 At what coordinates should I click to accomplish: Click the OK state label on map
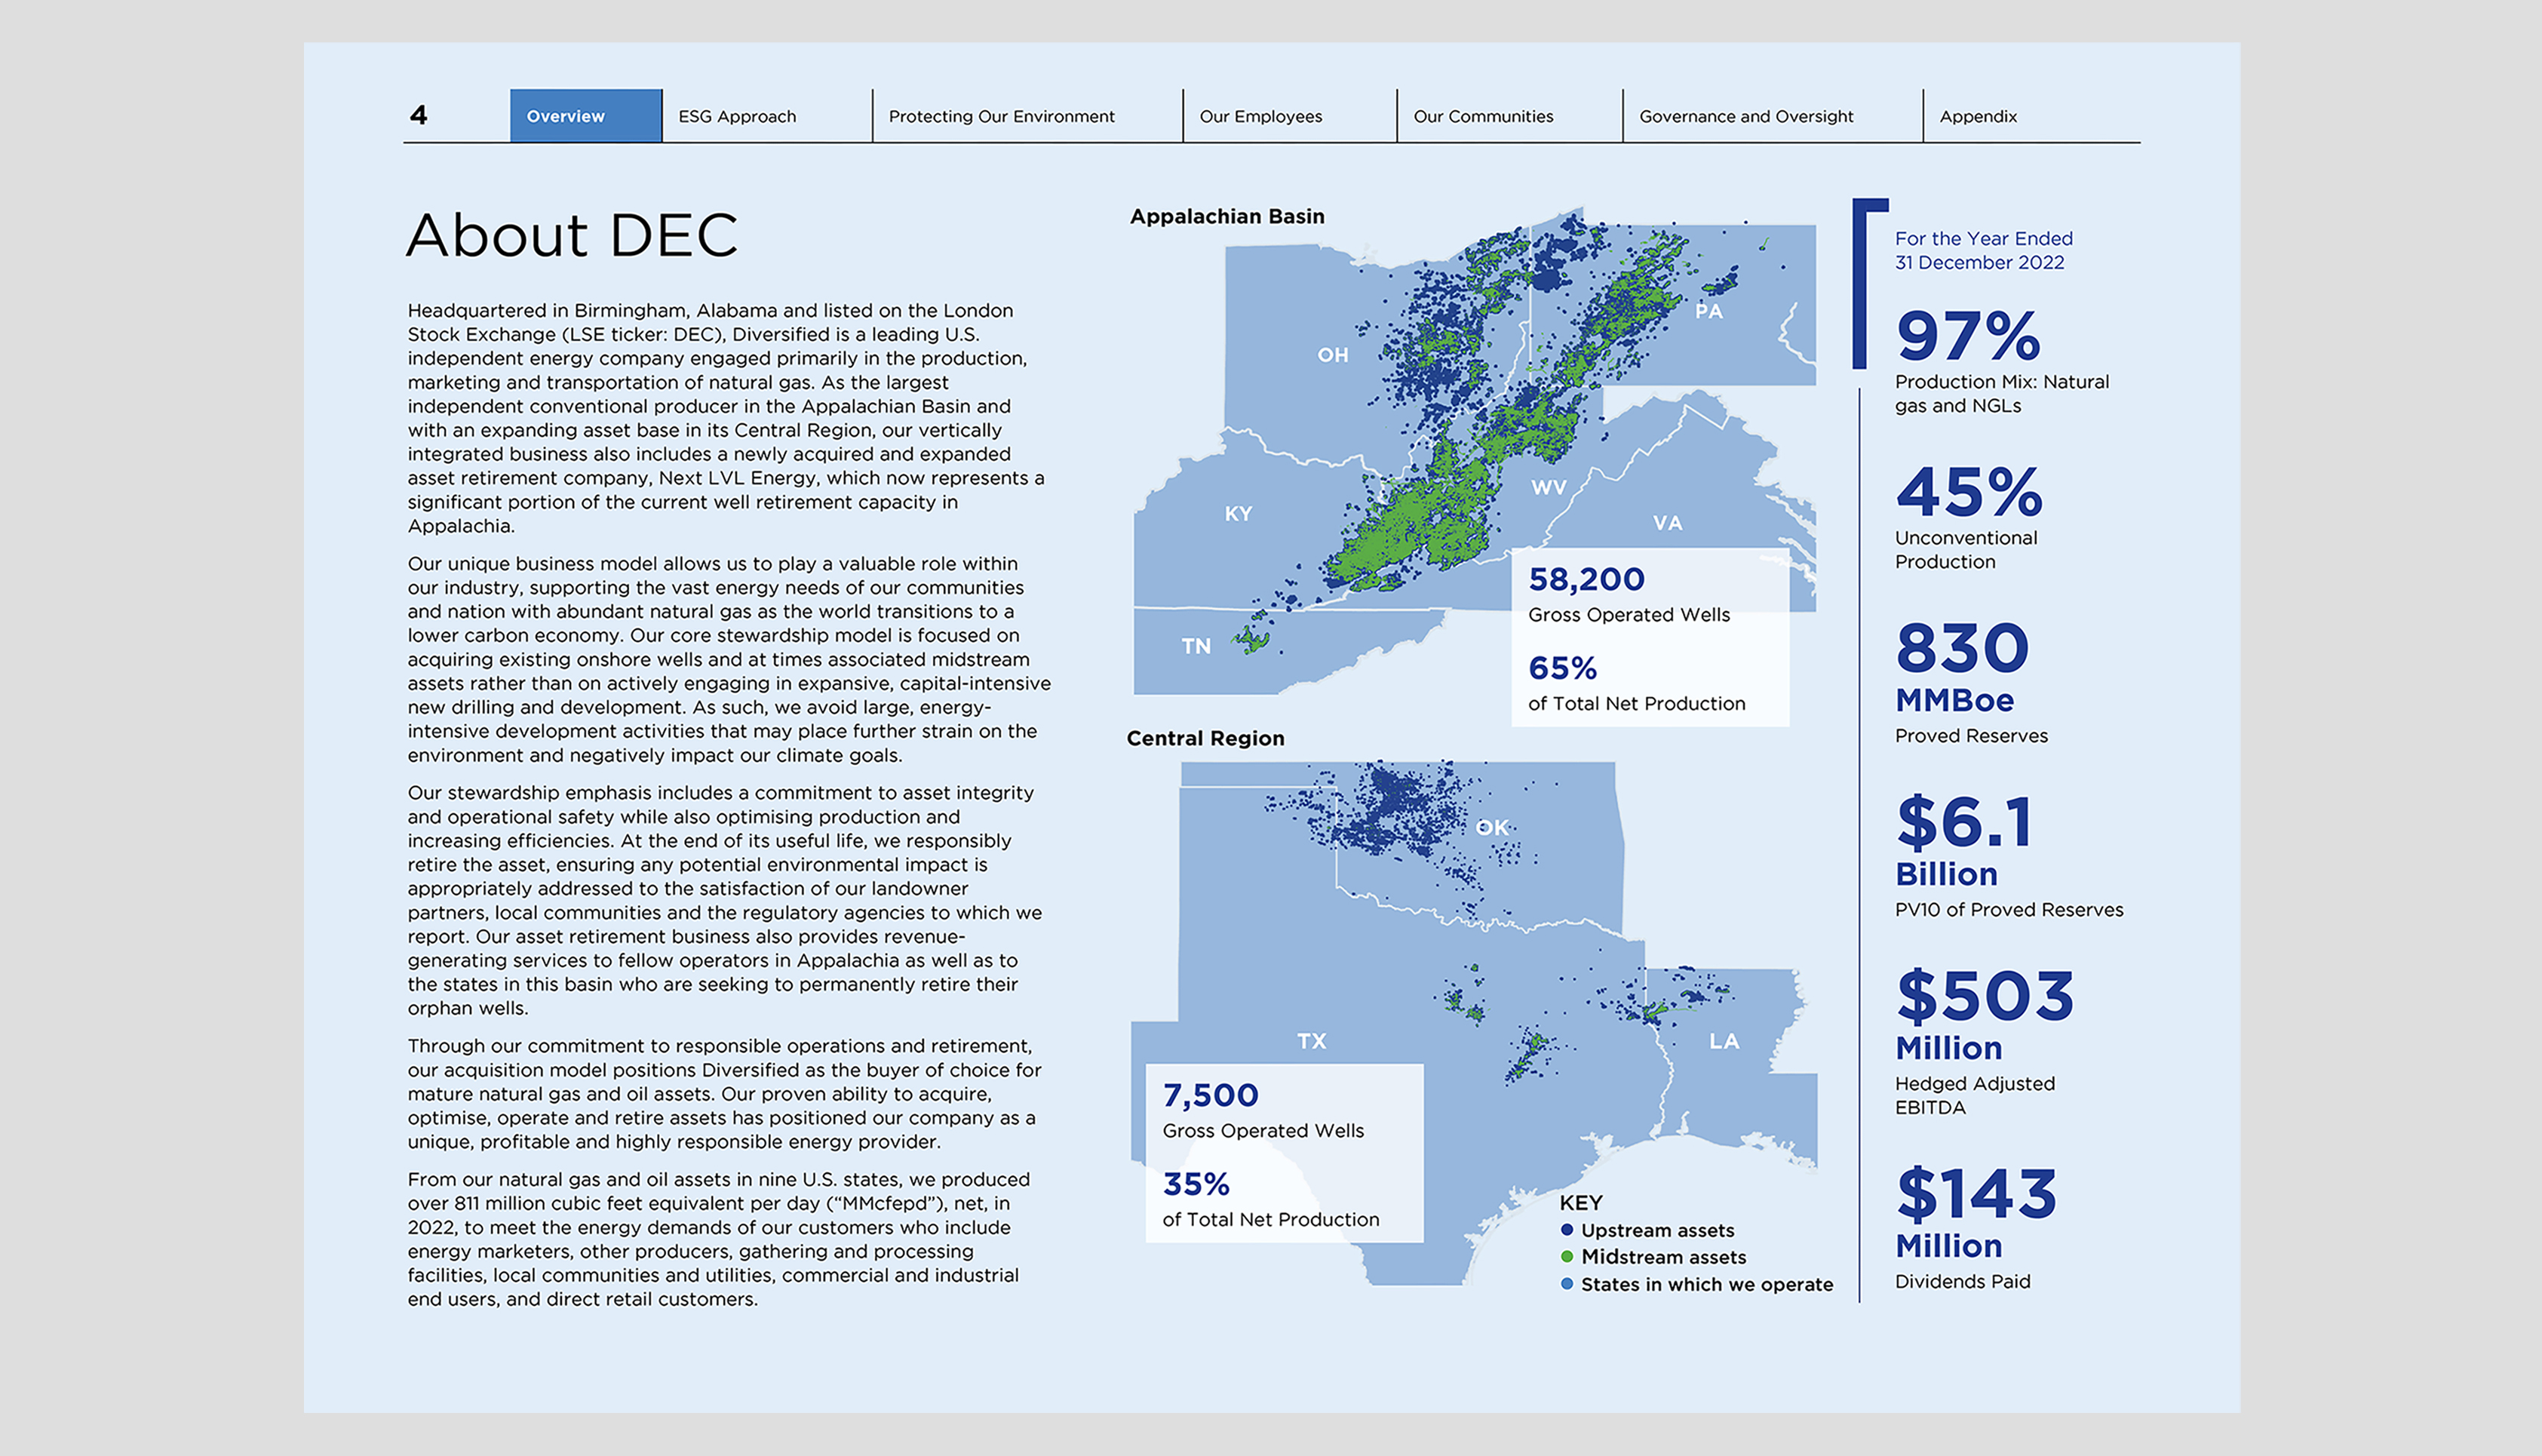pyautogui.click(x=1491, y=828)
